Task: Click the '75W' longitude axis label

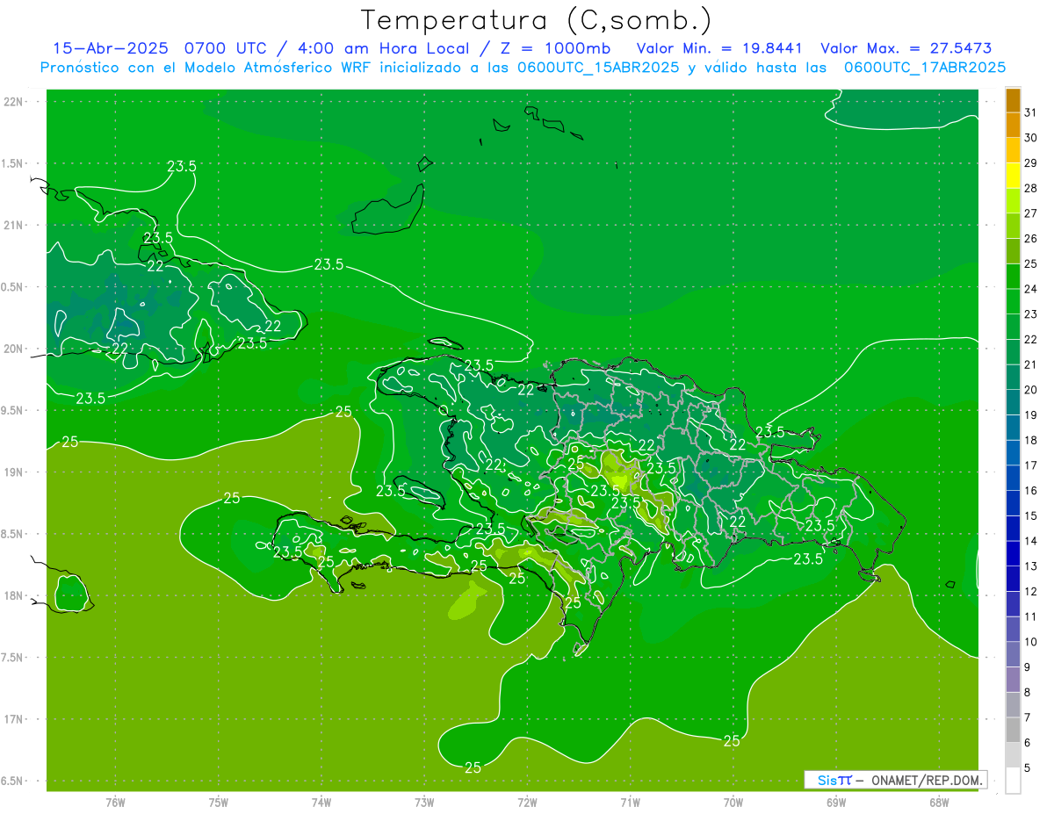Action: (x=219, y=803)
